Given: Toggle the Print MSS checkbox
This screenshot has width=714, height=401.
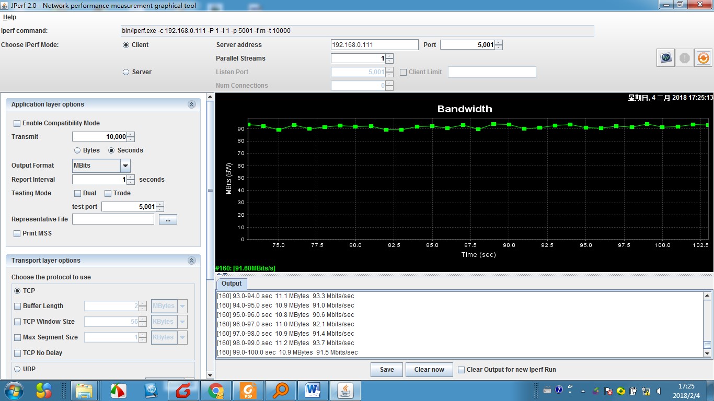Looking at the screenshot, I should (17, 233).
